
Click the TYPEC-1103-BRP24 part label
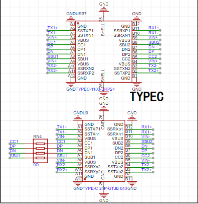point(95,89)
